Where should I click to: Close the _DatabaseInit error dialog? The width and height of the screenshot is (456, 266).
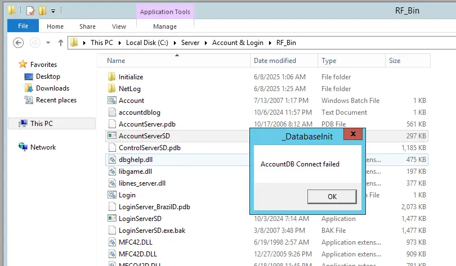pyautogui.click(x=353, y=134)
